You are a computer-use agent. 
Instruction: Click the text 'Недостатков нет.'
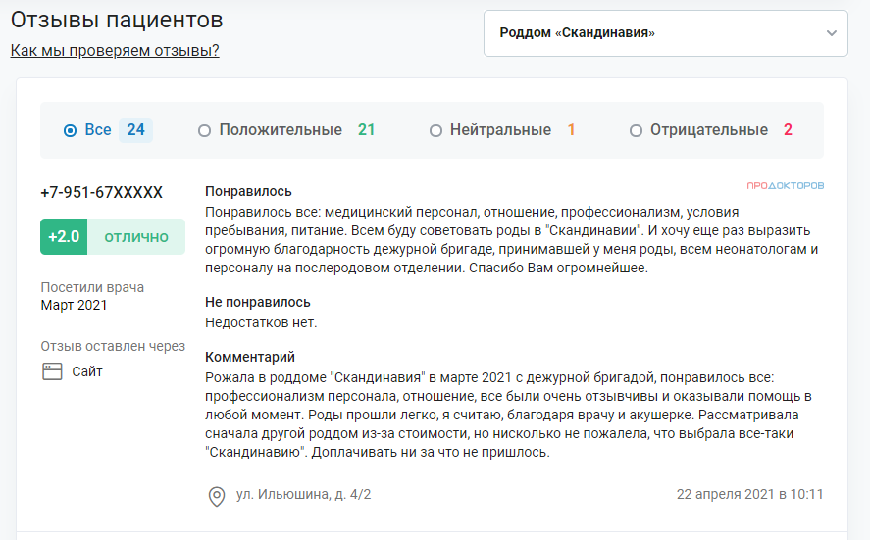click(x=261, y=322)
